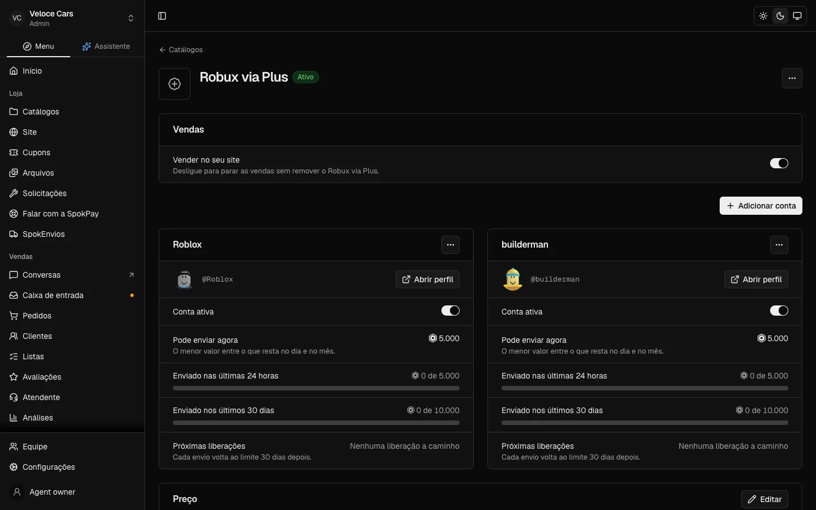Image resolution: width=816 pixels, height=510 pixels.
Task: Open Conversas in the sidebar
Action: pyautogui.click(x=73, y=275)
